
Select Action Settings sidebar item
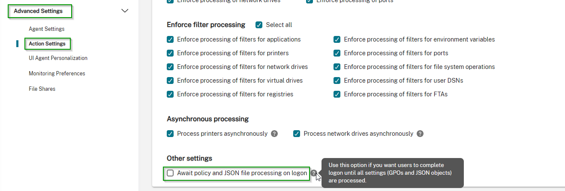(x=47, y=44)
